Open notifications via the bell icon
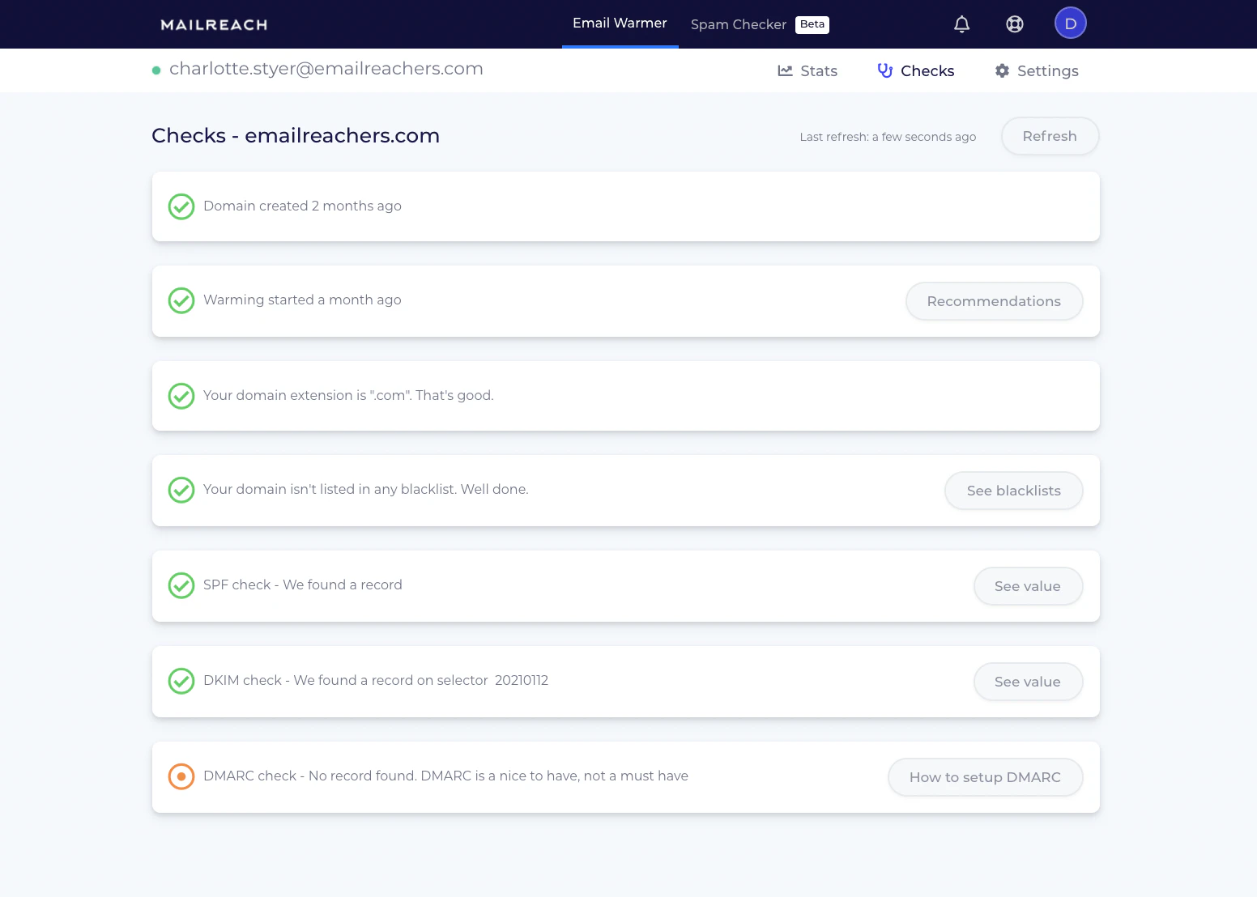This screenshot has width=1257, height=897. 961,23
